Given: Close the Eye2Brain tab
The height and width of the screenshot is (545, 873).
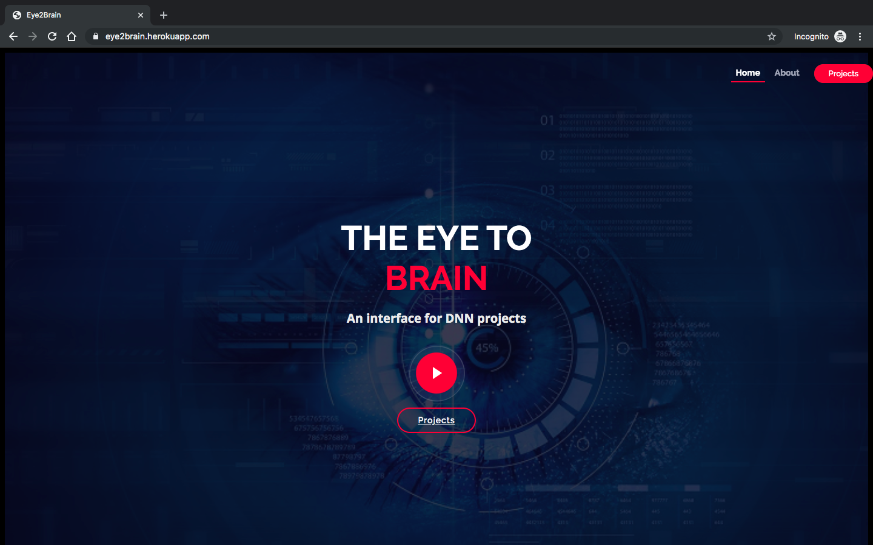Looking at the screenshot, I should click(x=141, y=15).
